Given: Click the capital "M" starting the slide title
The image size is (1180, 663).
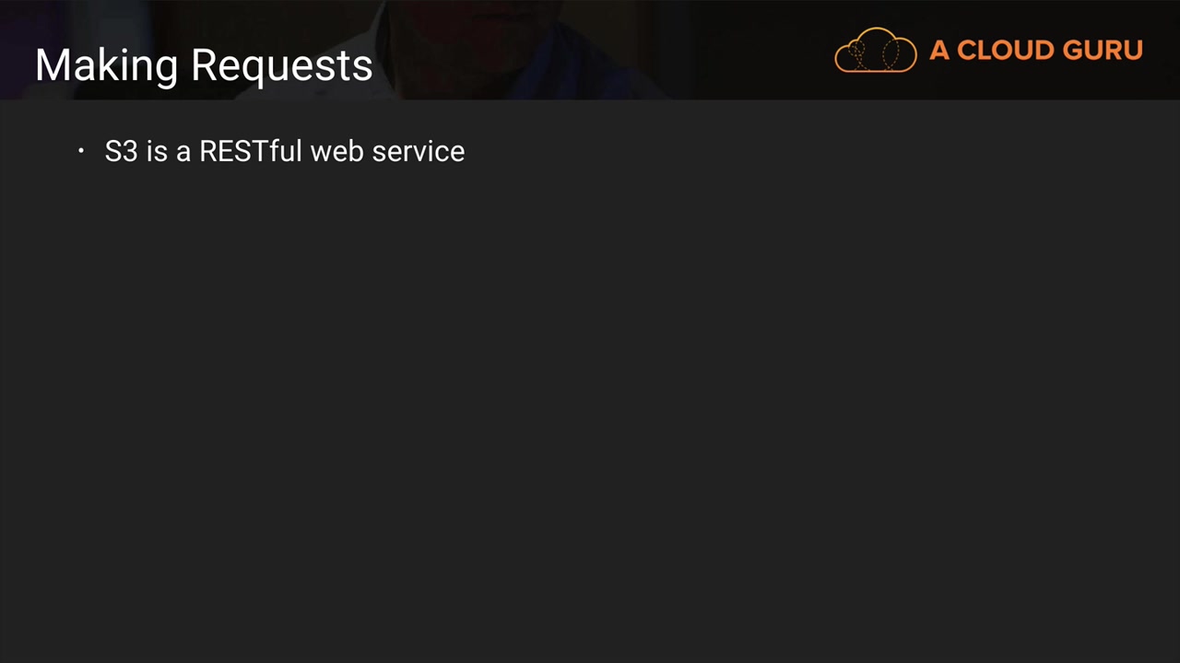Looking at the screenshot, I should [x=51, y=65].
